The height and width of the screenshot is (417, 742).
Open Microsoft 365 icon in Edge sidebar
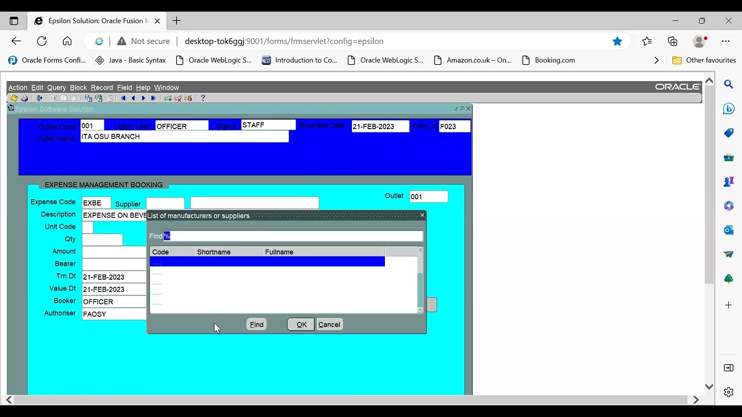click(729, 206)
